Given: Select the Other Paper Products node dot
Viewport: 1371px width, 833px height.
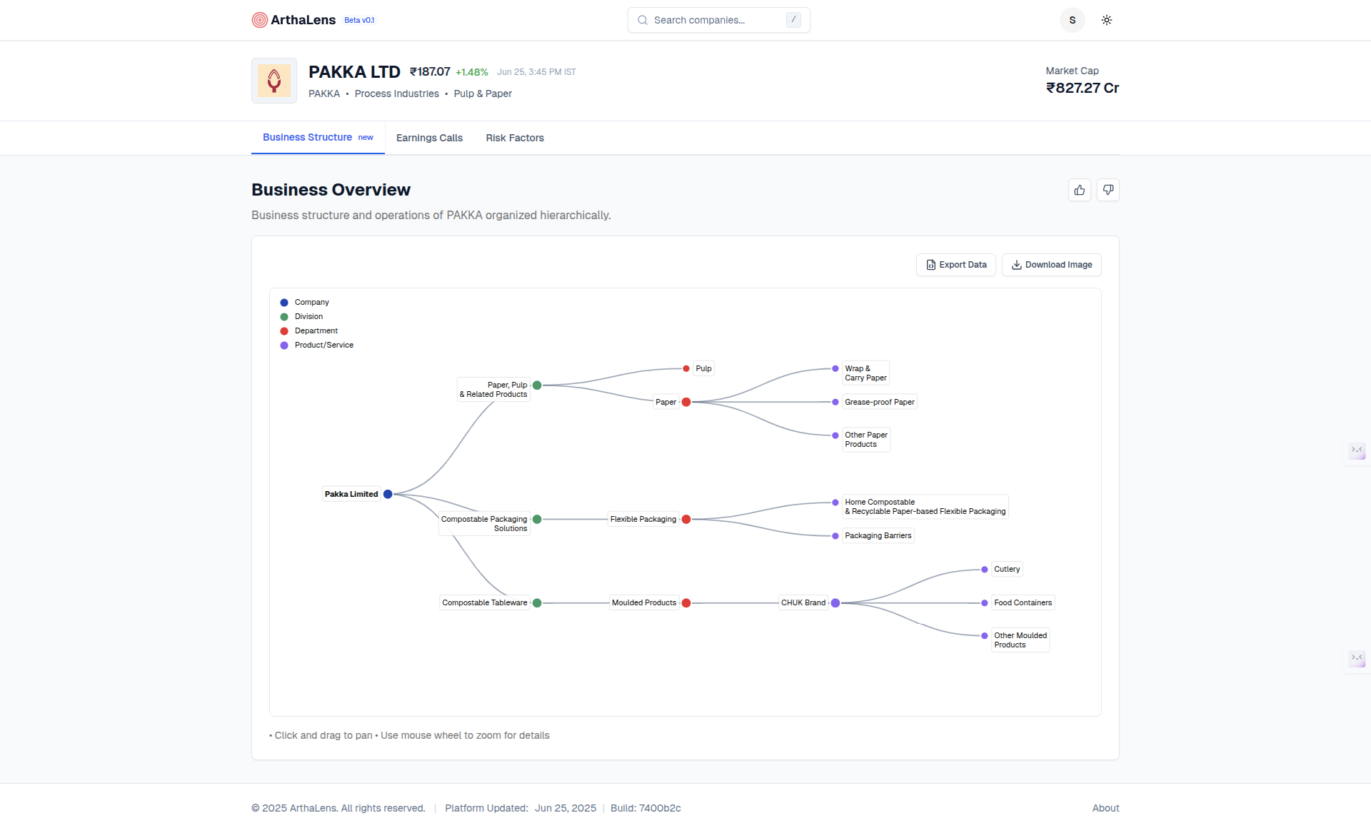Looking at the screenshot, I should click(x=835, y=435).
